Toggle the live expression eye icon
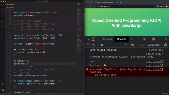The width and height of the screenshot is (169, 95). coord(133,45)
